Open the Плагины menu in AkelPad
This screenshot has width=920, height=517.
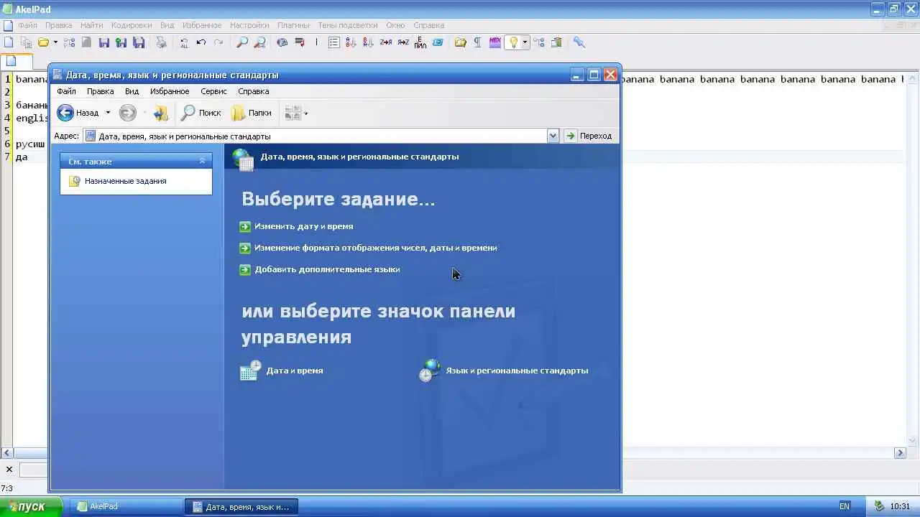[x=293, y=25]
